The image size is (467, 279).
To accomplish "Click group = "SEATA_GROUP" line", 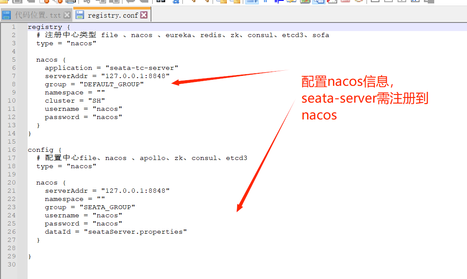I will tap(90, 207).
